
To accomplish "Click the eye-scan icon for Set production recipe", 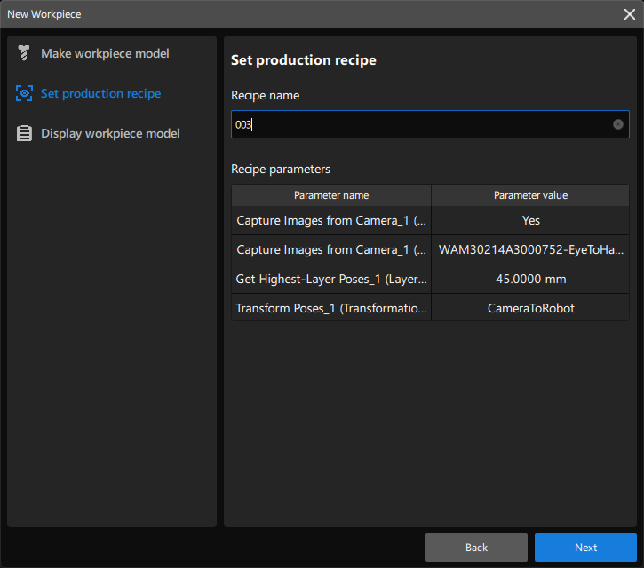I will coord(24,94).
